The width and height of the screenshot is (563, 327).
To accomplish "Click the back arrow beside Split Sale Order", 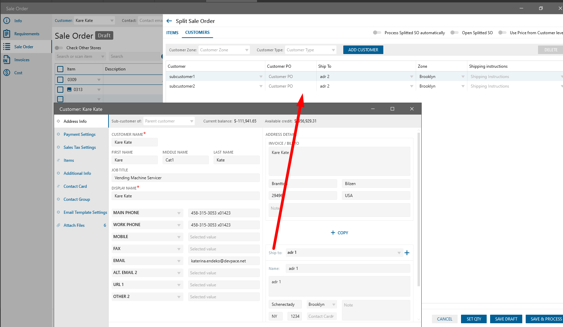I will [169, 21].
